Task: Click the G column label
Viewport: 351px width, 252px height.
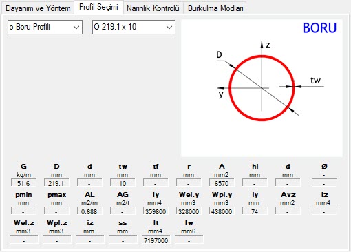Action: click(23, 167)
